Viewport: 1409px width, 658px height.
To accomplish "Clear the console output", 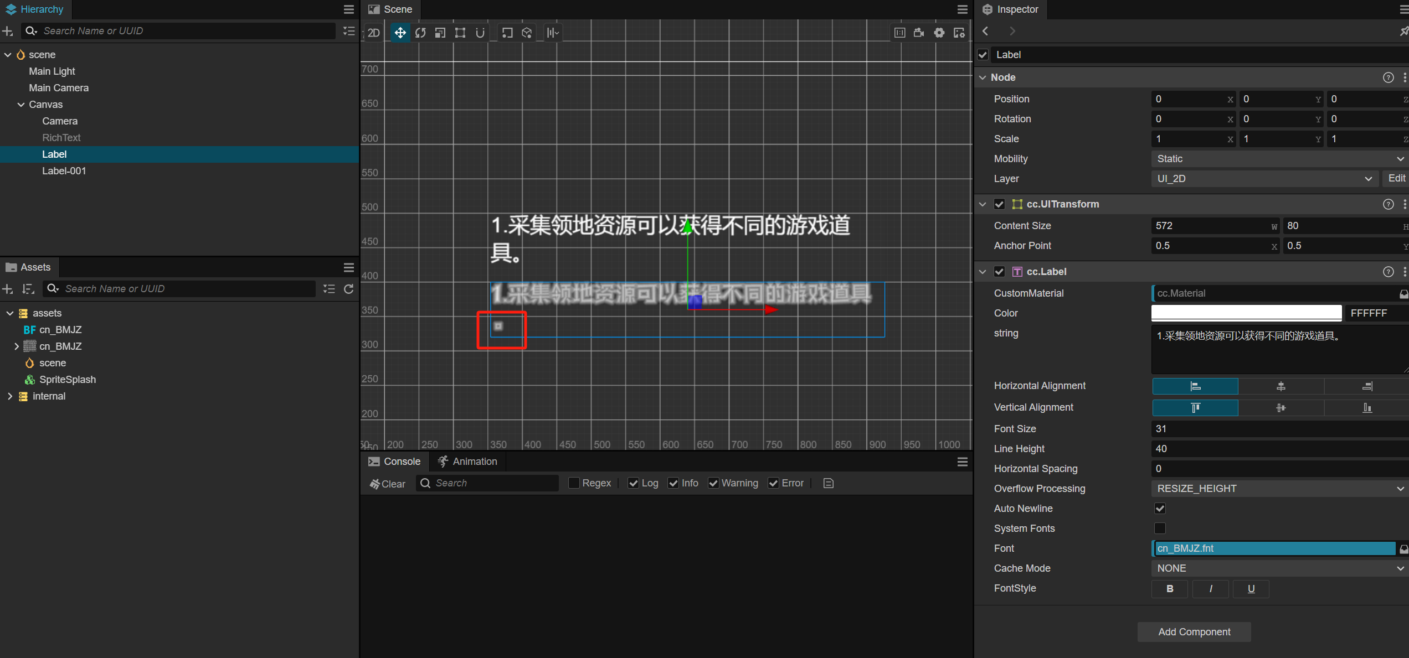I will [x=388, y=484].
